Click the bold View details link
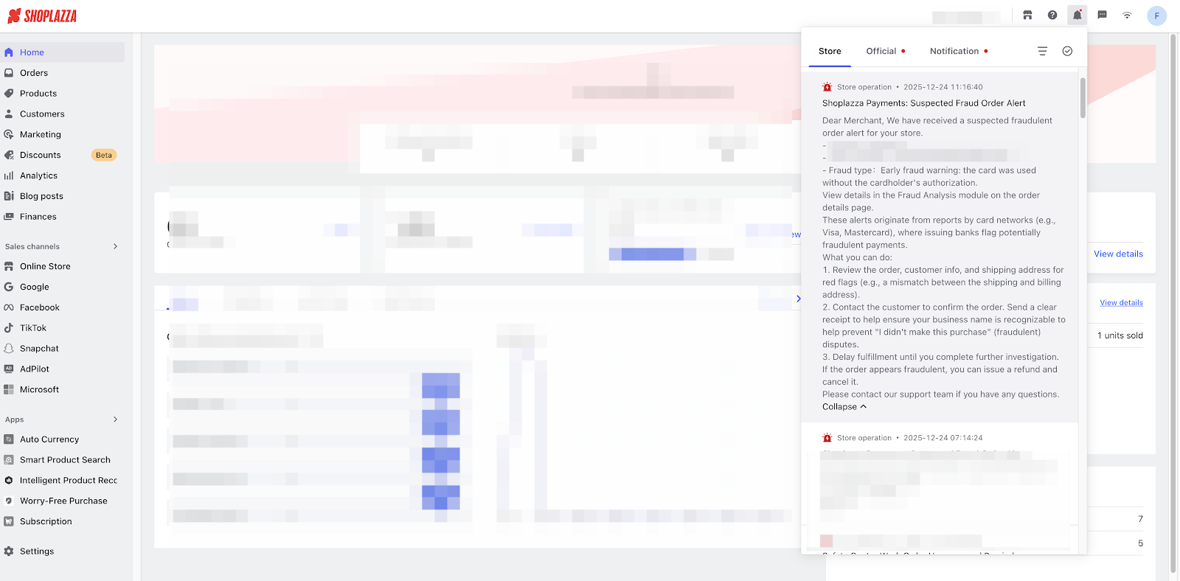This screenshot has height=581, width=1180. point(1118,254)
